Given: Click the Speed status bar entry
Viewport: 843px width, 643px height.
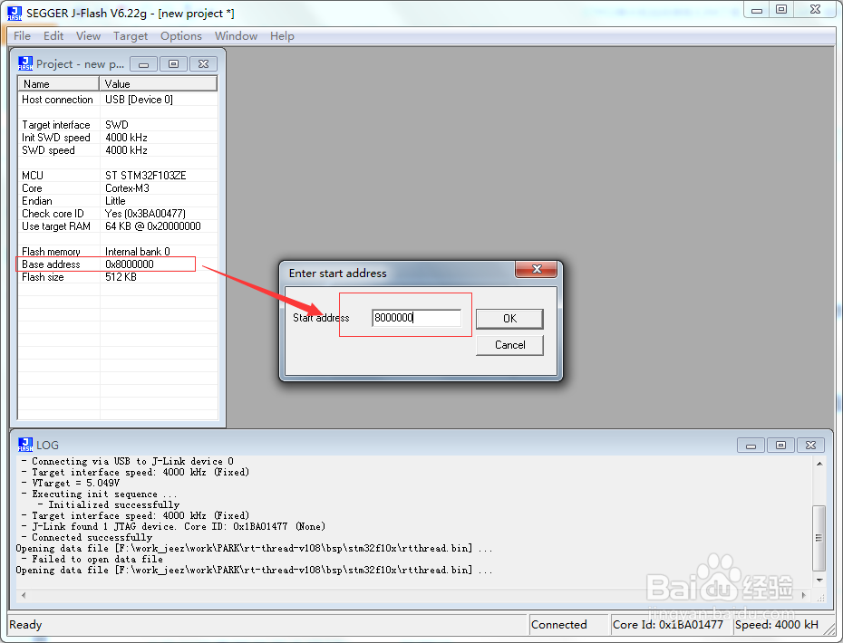Looking at the screenshot, I should tap(777, 625).
